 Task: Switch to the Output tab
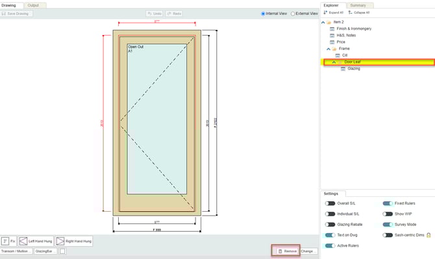click(x=32, y=5)
